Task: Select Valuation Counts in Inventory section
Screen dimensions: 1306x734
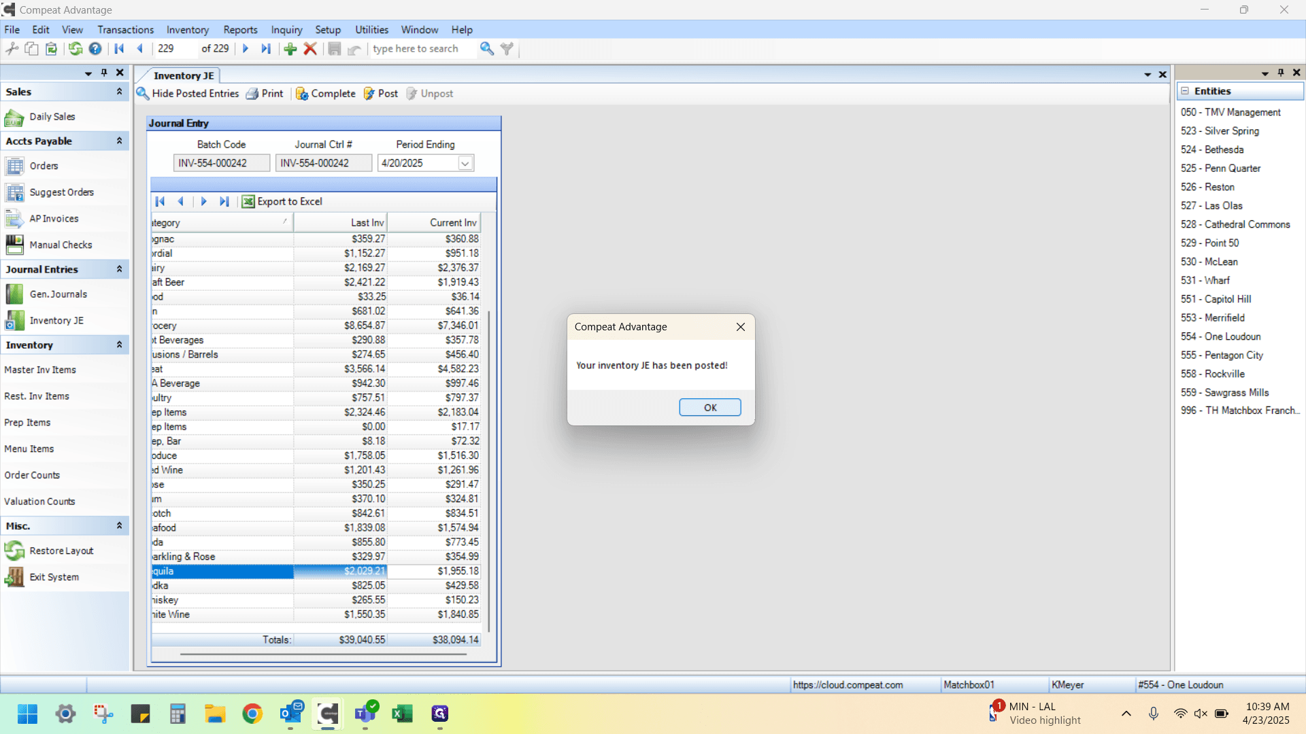Action: (x=39, y=502)
